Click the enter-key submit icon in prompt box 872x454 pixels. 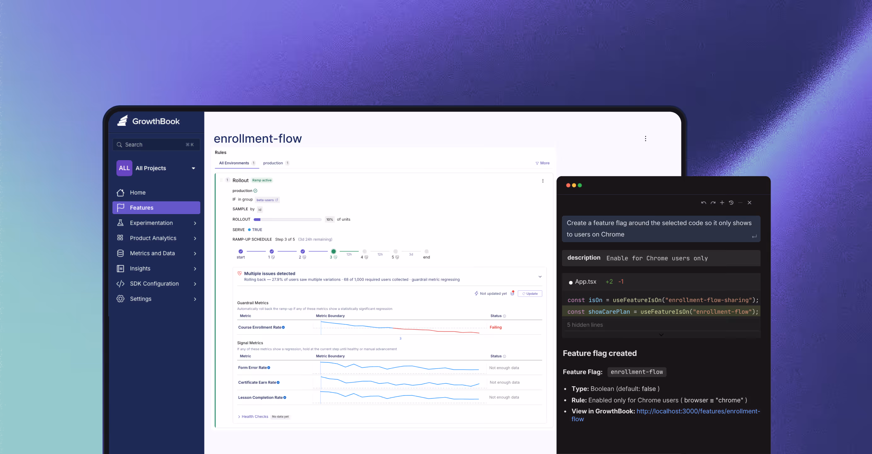754,236
